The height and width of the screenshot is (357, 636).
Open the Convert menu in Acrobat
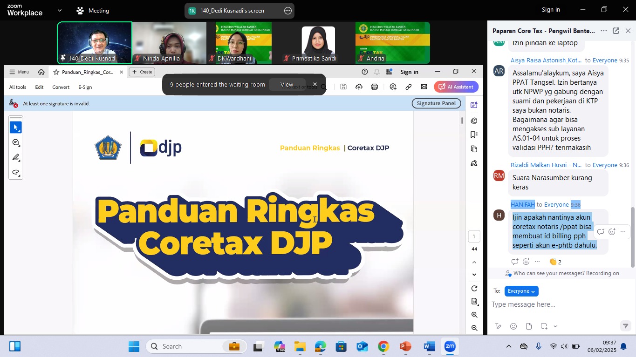[x=61, y=87]
